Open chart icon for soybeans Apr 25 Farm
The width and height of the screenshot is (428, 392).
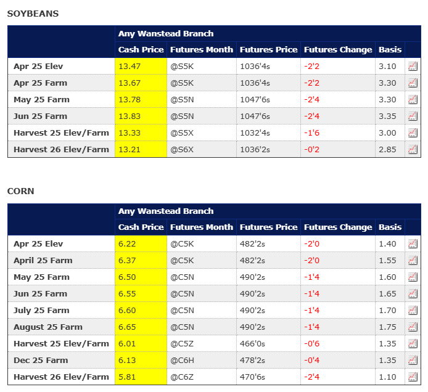click(x=413, y=83)
